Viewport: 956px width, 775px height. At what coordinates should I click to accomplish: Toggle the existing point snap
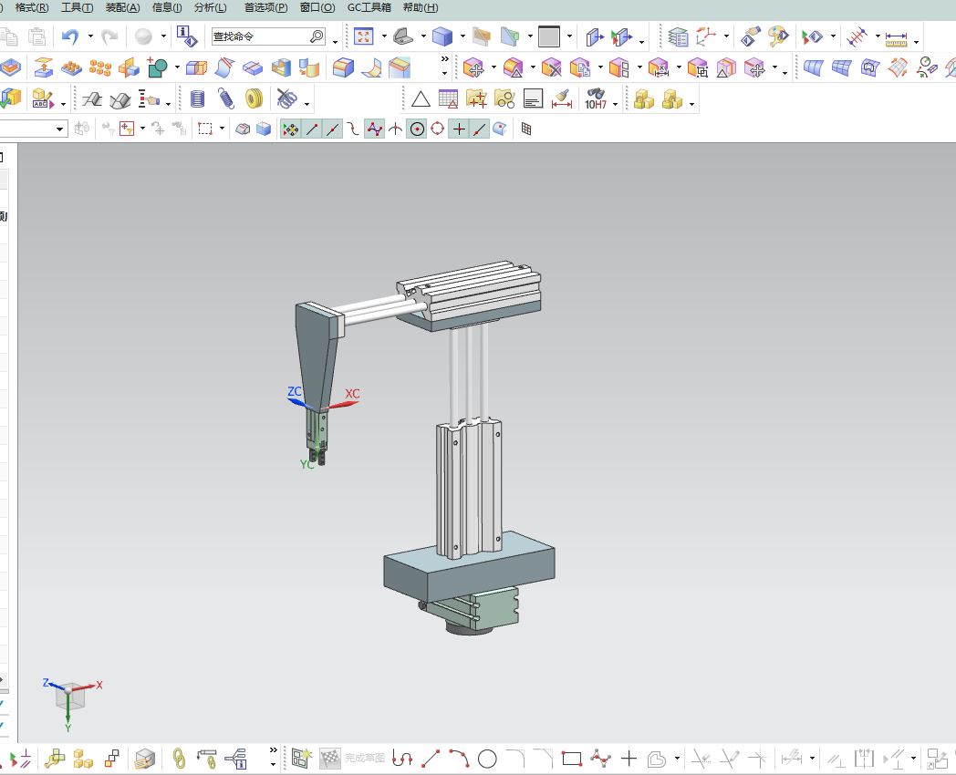(x=459, y=129)
